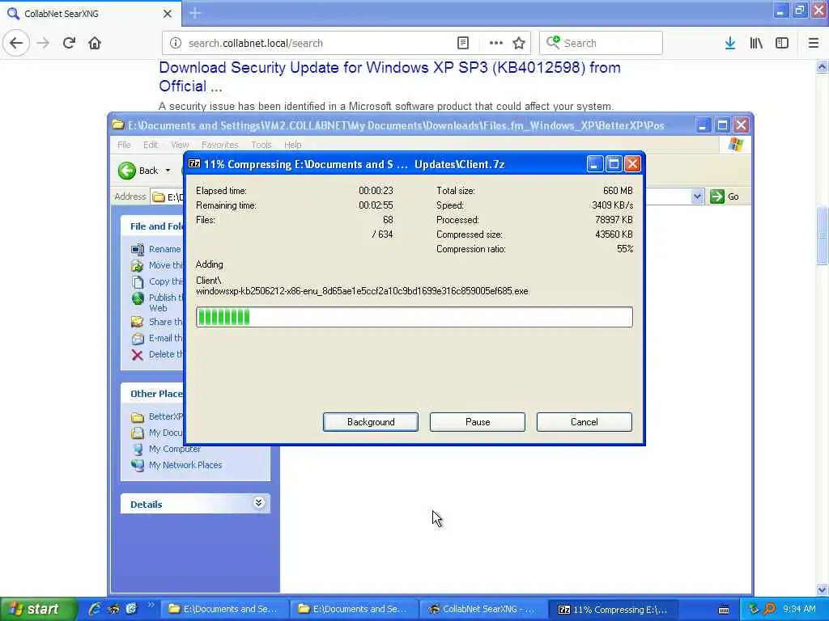Launch Internet Explorer from quick launch
Viewport: 829px width, 621px height.
pyautogui.click(x=95, y=609)
